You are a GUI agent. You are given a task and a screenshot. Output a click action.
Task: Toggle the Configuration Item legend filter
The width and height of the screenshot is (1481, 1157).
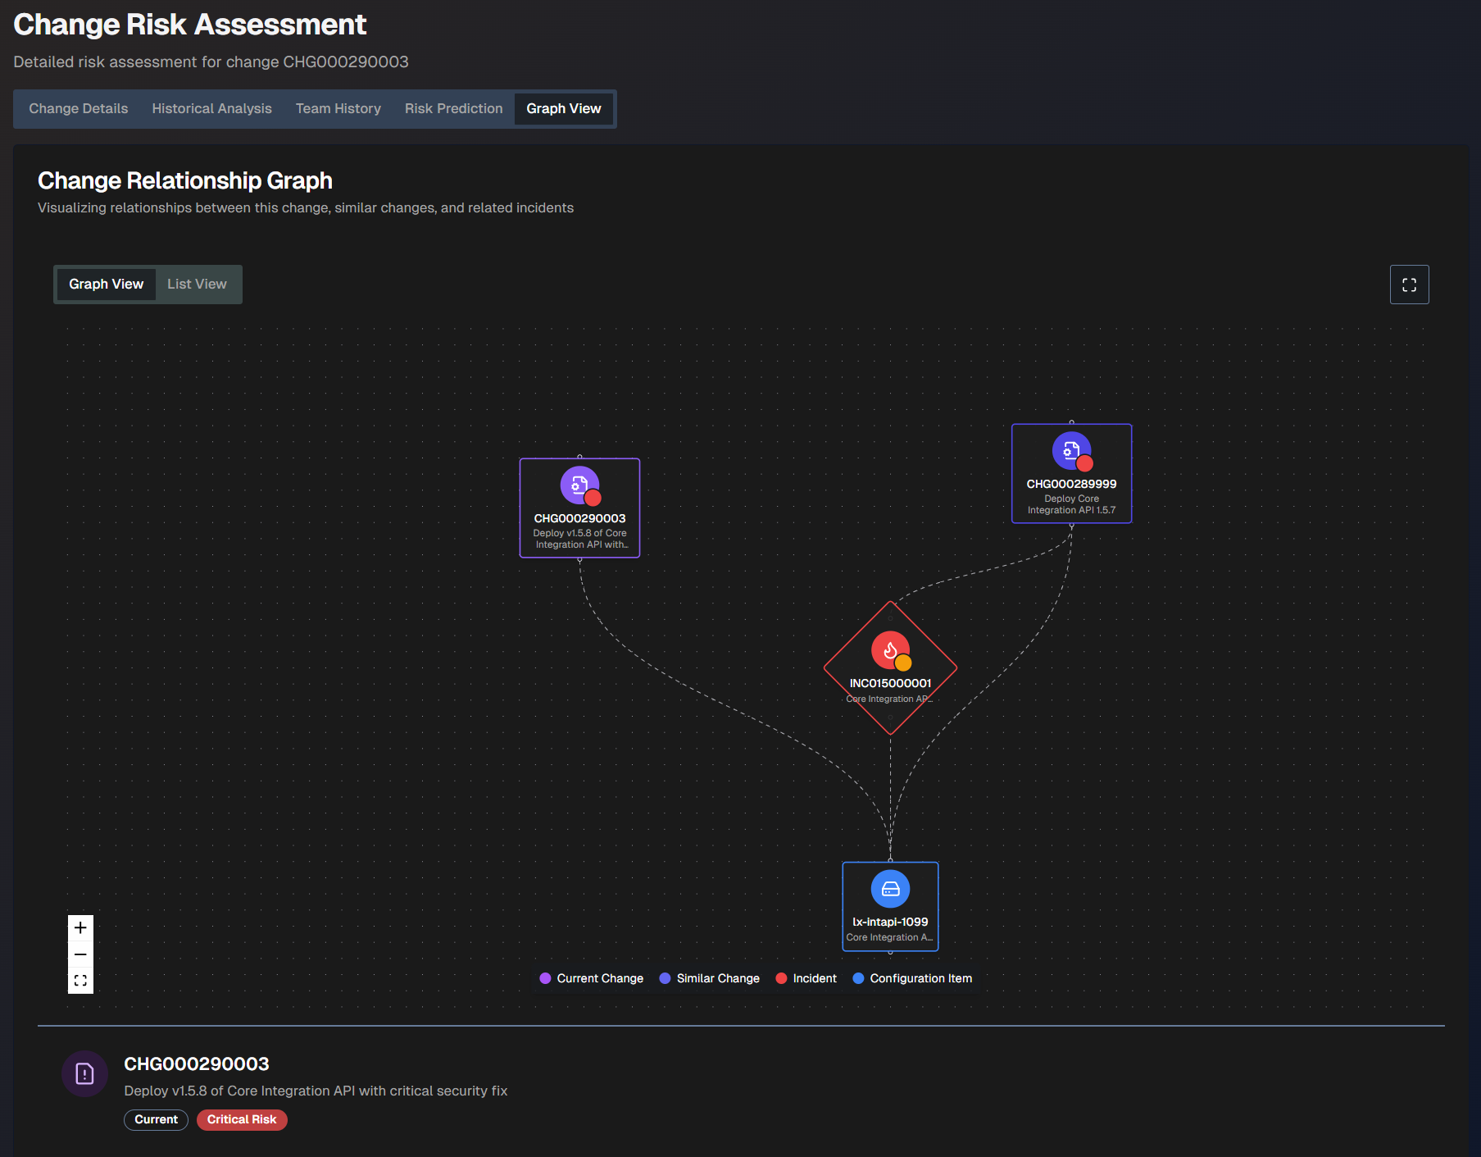tap(912, 977)
